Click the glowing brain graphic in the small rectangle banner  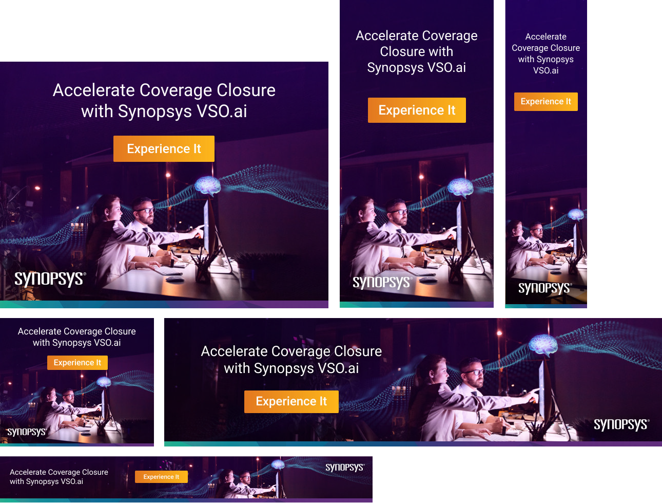(104, 381)
